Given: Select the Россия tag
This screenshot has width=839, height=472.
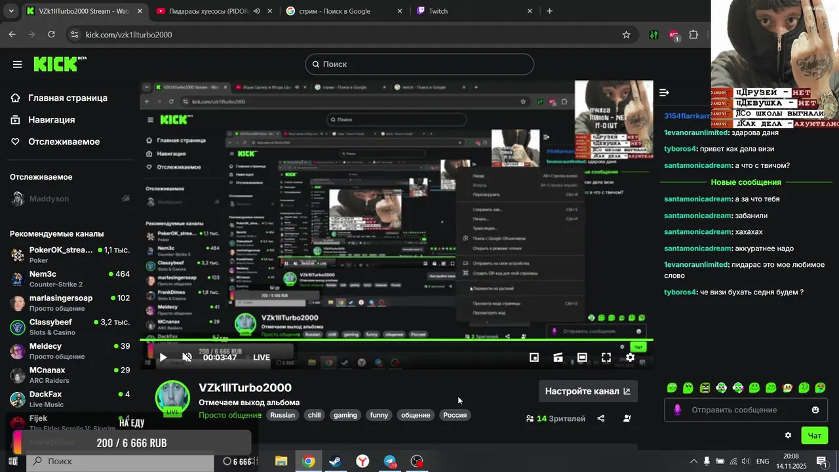Looking at the screenshot, I should point(455,415).
